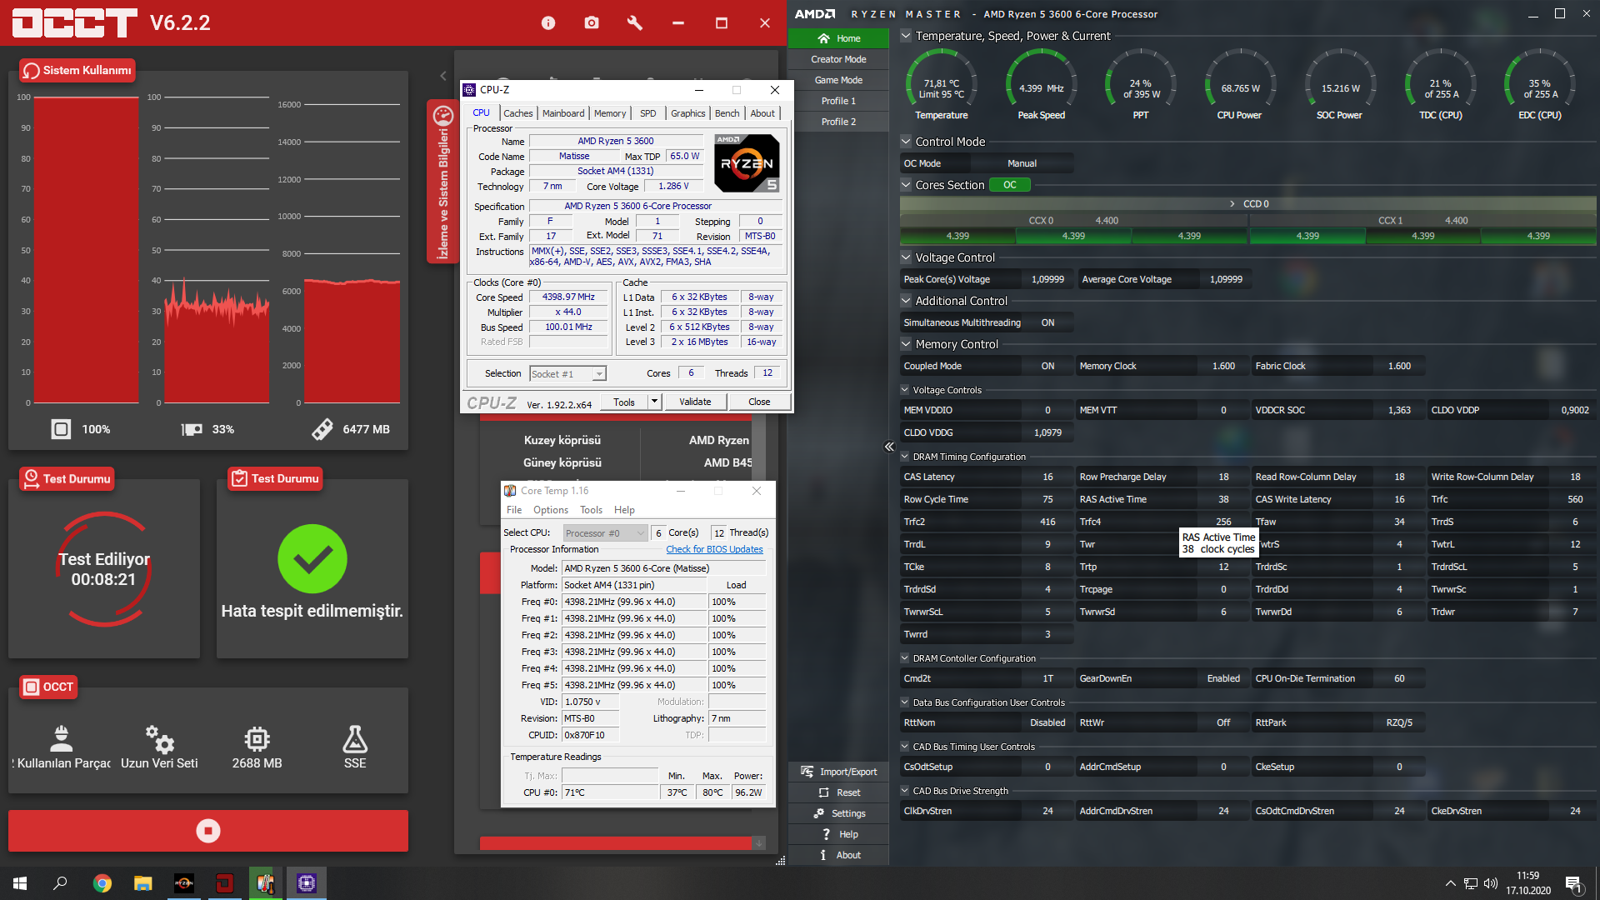
Task: Click the SSE instruction set flask icon
Action: 355,739
